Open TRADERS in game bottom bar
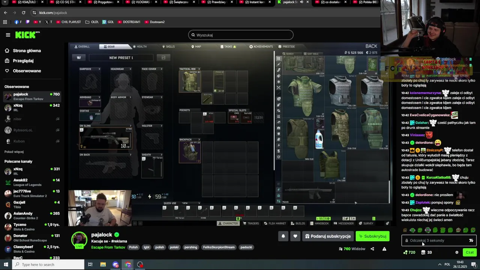Image resolution: width=480 pixels, height=270 pixels. click(251, 223)
